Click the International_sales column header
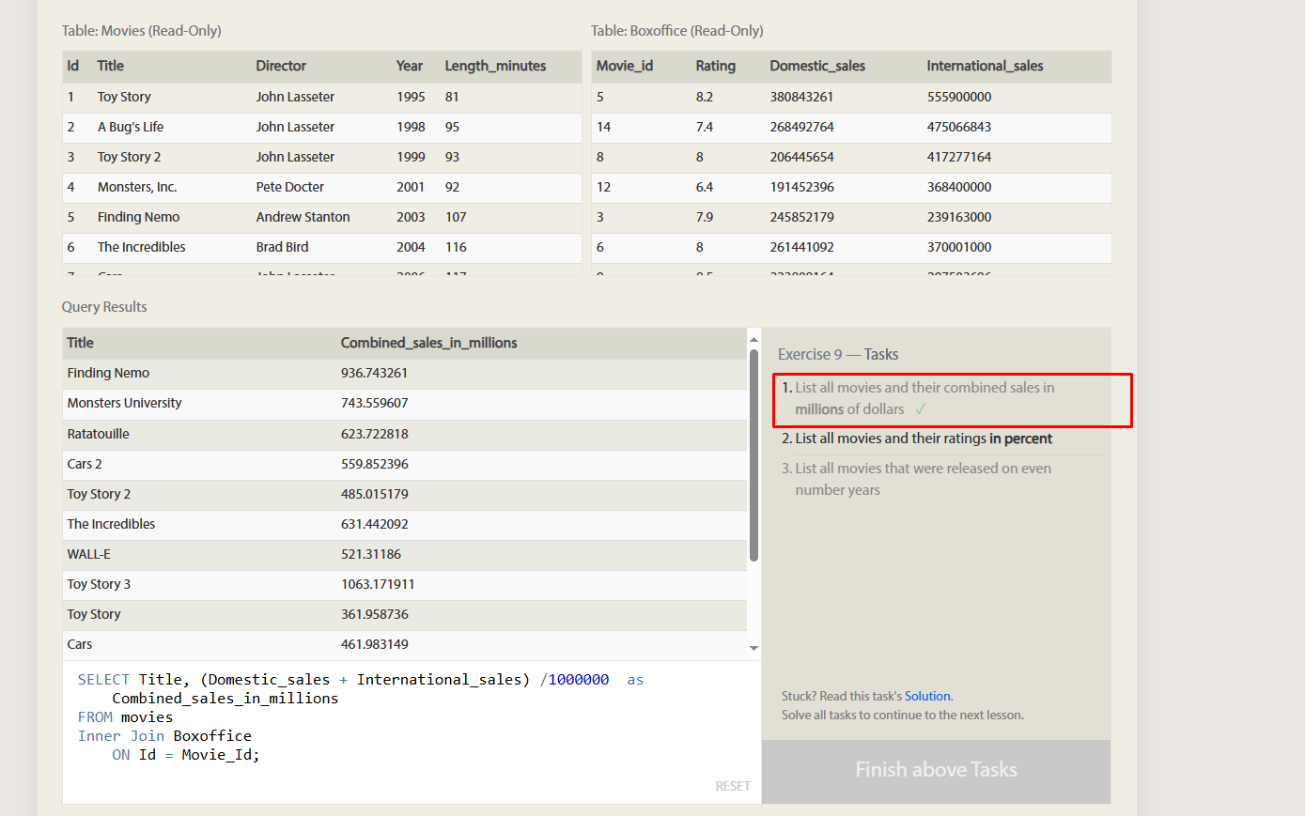This screenshot has width=1305, height=816. (x=985, y=66)
